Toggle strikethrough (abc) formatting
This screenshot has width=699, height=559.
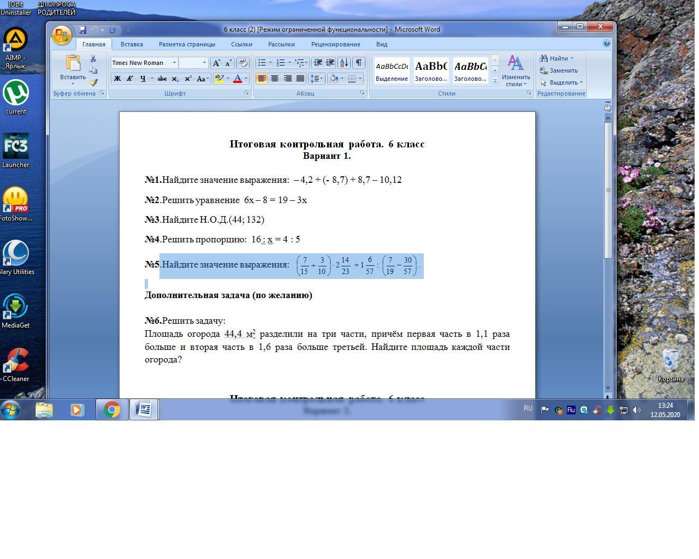(x=162, y=79)
